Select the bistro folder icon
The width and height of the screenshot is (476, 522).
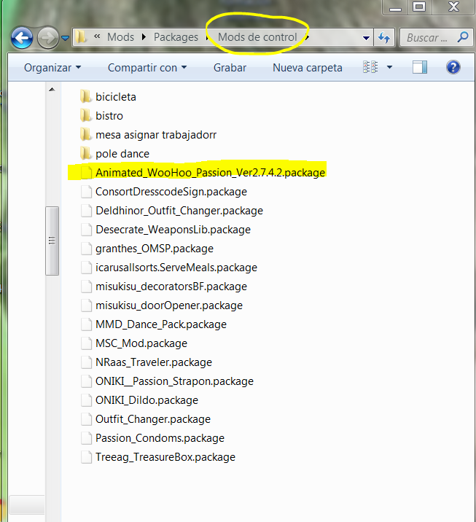pos(85,115)
